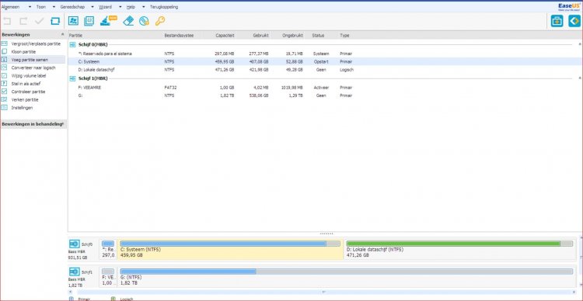Click the golden key activation icon
Image resolution: width=583 pixels, height=301 pixels.
[x=160, y=21]
